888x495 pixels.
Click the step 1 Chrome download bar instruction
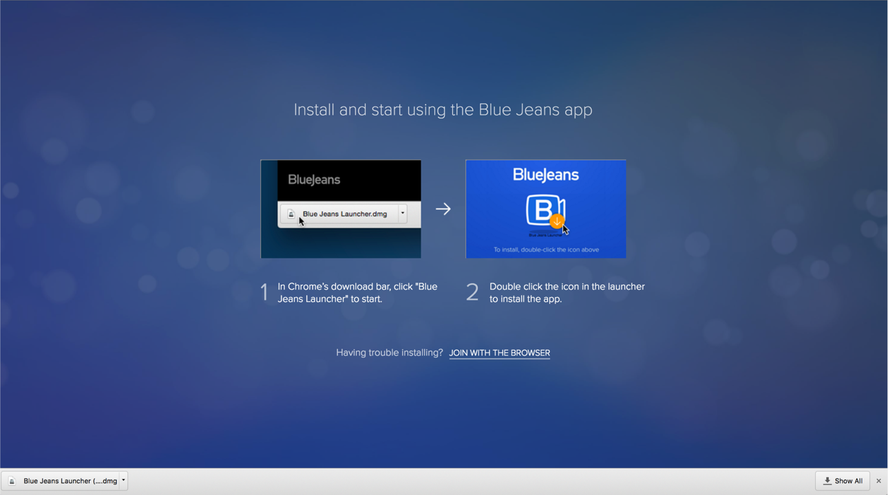(x=357, y=293)
